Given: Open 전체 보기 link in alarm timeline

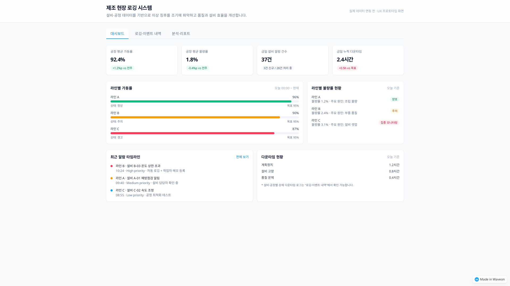Looking at the screenshot, I should (x=242, y=157).
